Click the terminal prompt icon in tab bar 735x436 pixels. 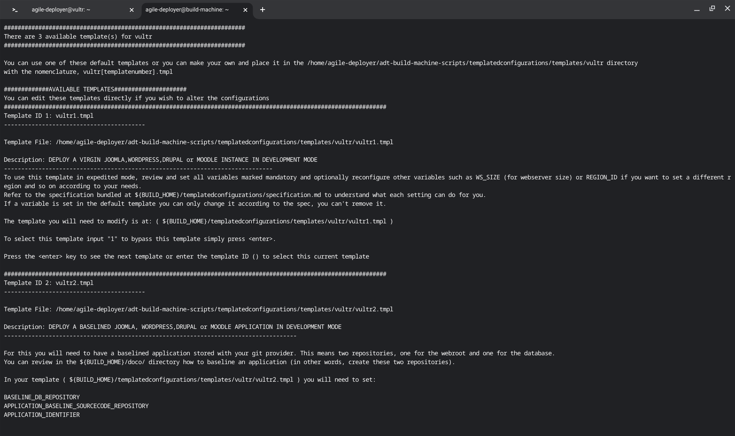coord(15,10)
